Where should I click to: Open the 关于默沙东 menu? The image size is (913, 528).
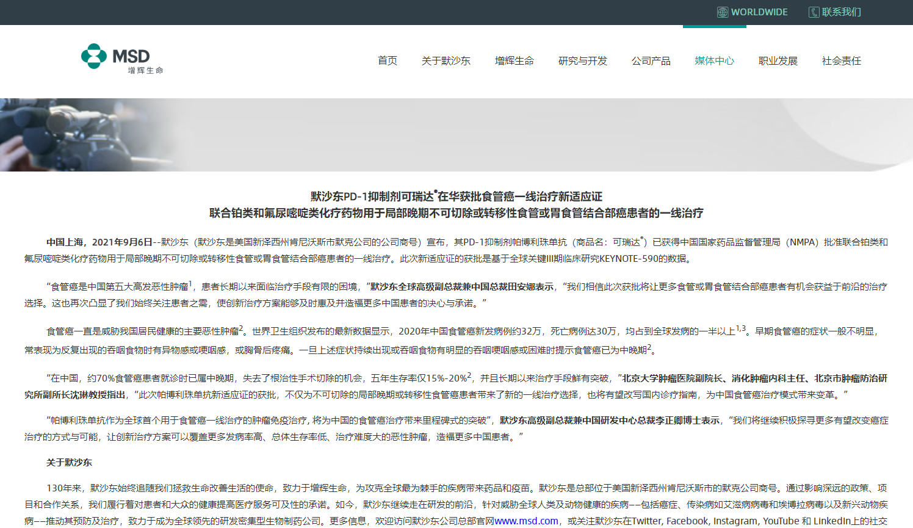[446, 61]
